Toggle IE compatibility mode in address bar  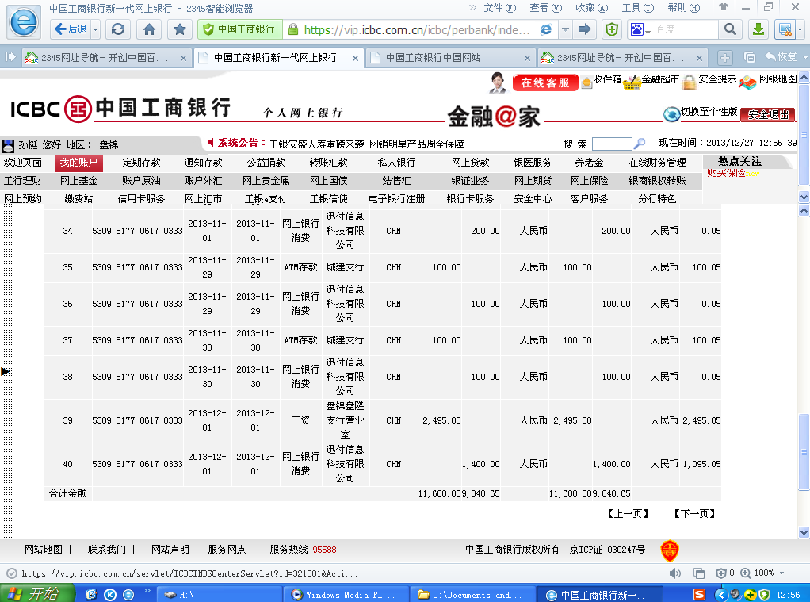pyautogui.click(x=546, y=29)
